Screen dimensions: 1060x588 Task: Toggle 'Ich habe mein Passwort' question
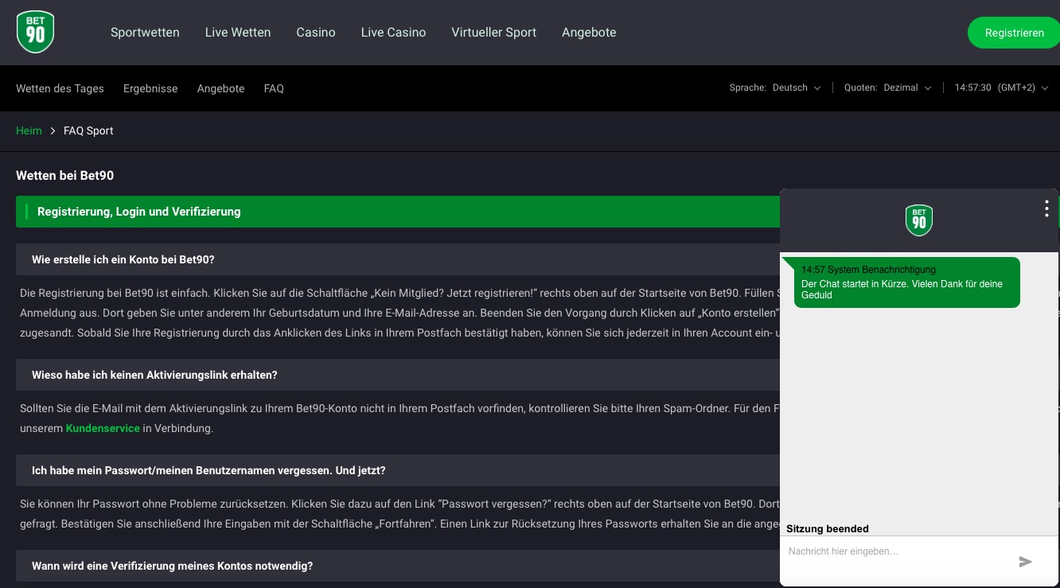[398, 470]
